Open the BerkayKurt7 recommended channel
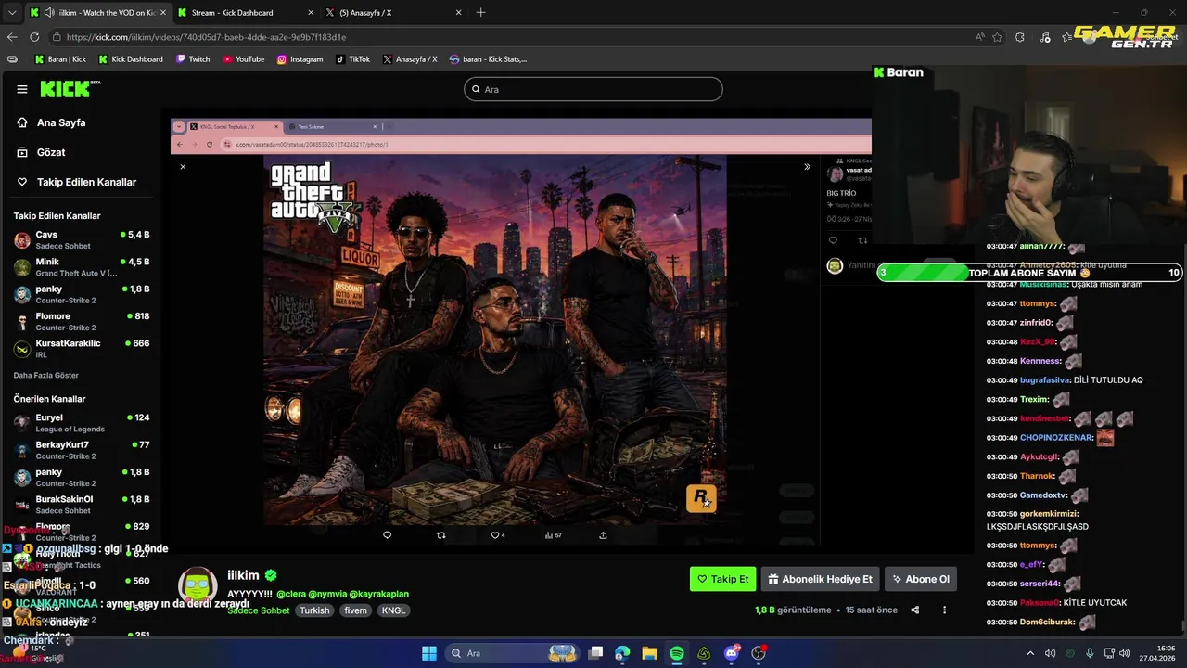1187x668 pixels. point(82,449)
